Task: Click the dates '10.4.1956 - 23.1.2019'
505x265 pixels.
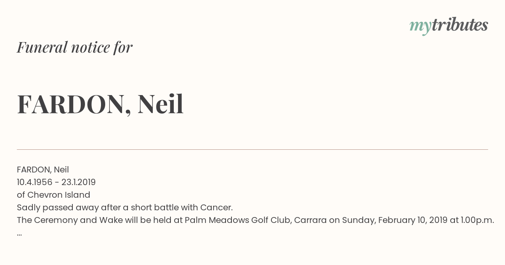Action: coord(56,182)
